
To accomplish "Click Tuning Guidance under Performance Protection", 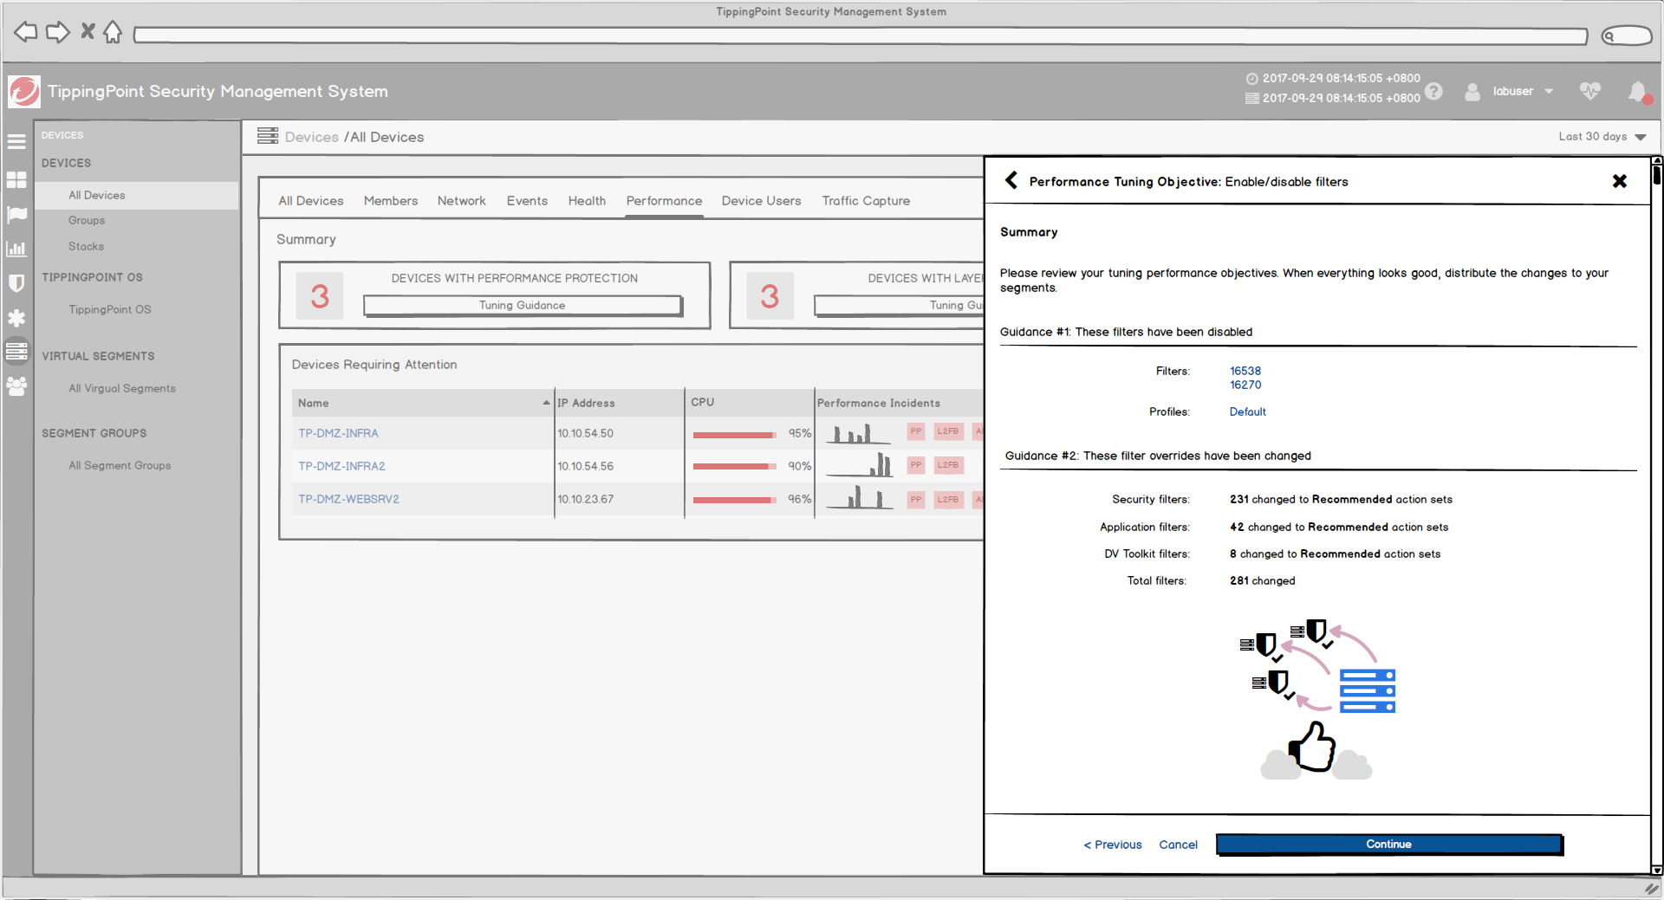I will (523, 305).
